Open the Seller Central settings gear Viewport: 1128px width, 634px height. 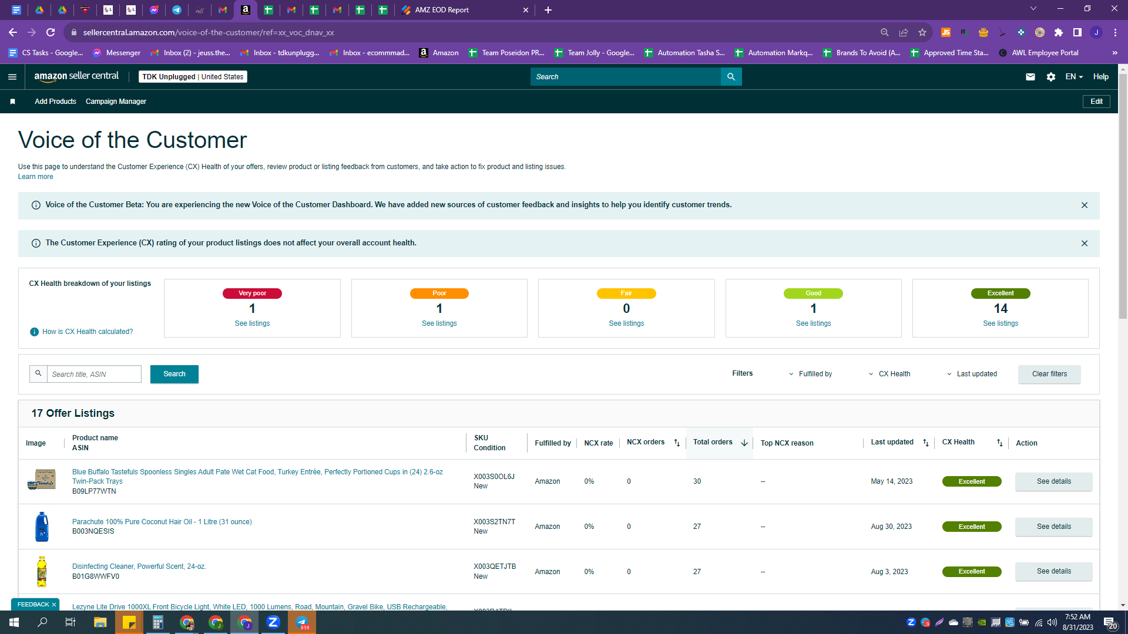[x=1051, y=77]
